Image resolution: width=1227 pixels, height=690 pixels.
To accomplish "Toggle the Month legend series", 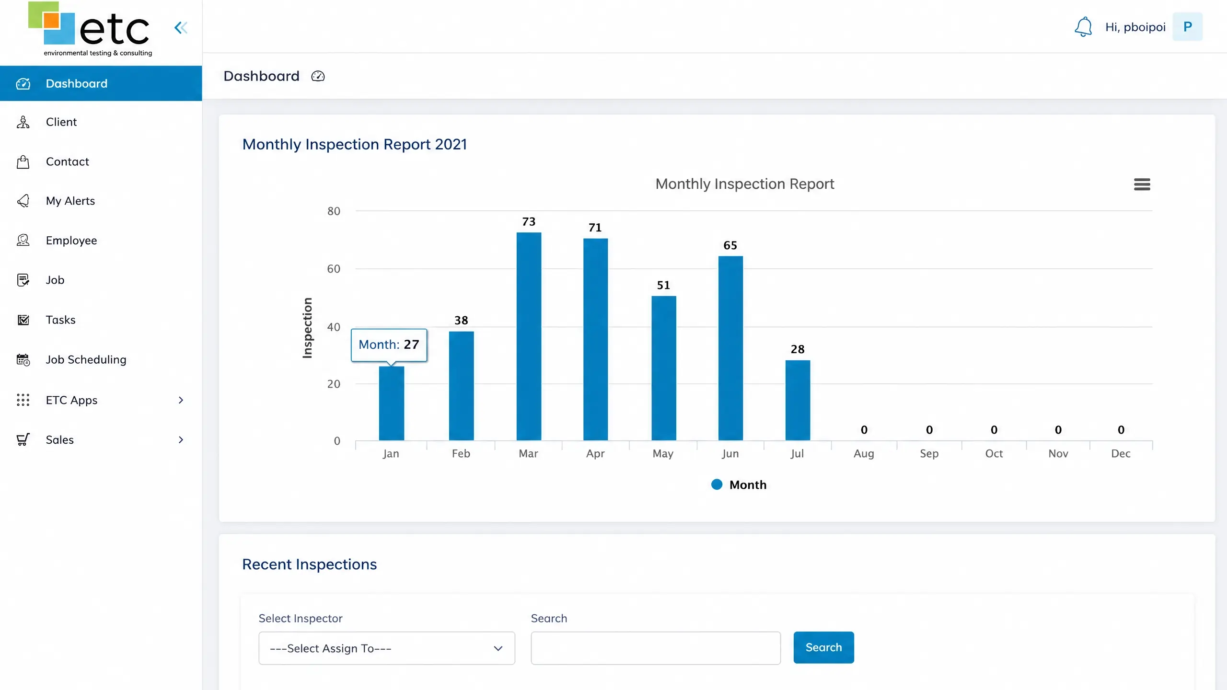I will pyautogui.click(x=739, y=485).
